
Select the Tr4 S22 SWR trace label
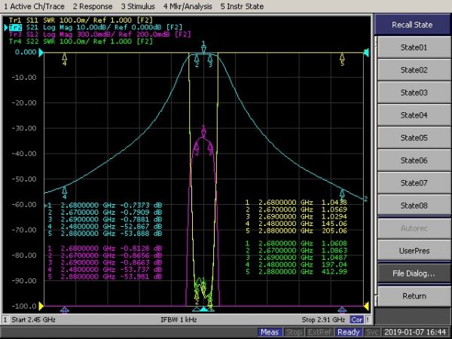point(81,41)
